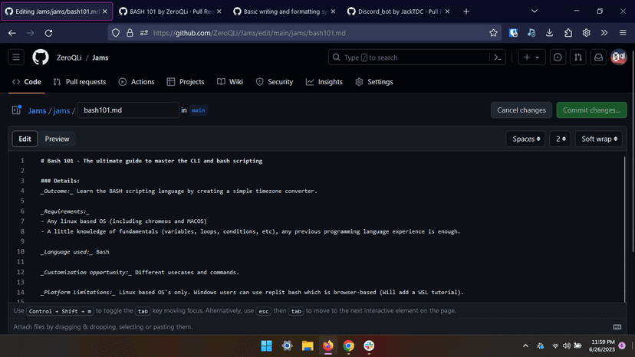Click the Cancel changes button
Viewport: 635px width, 357px height.
tap(521, 110)
